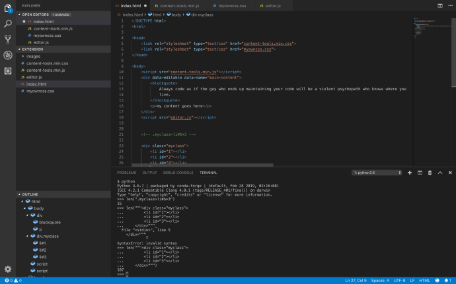Open the Debug view icon

[x=8, y=55]
